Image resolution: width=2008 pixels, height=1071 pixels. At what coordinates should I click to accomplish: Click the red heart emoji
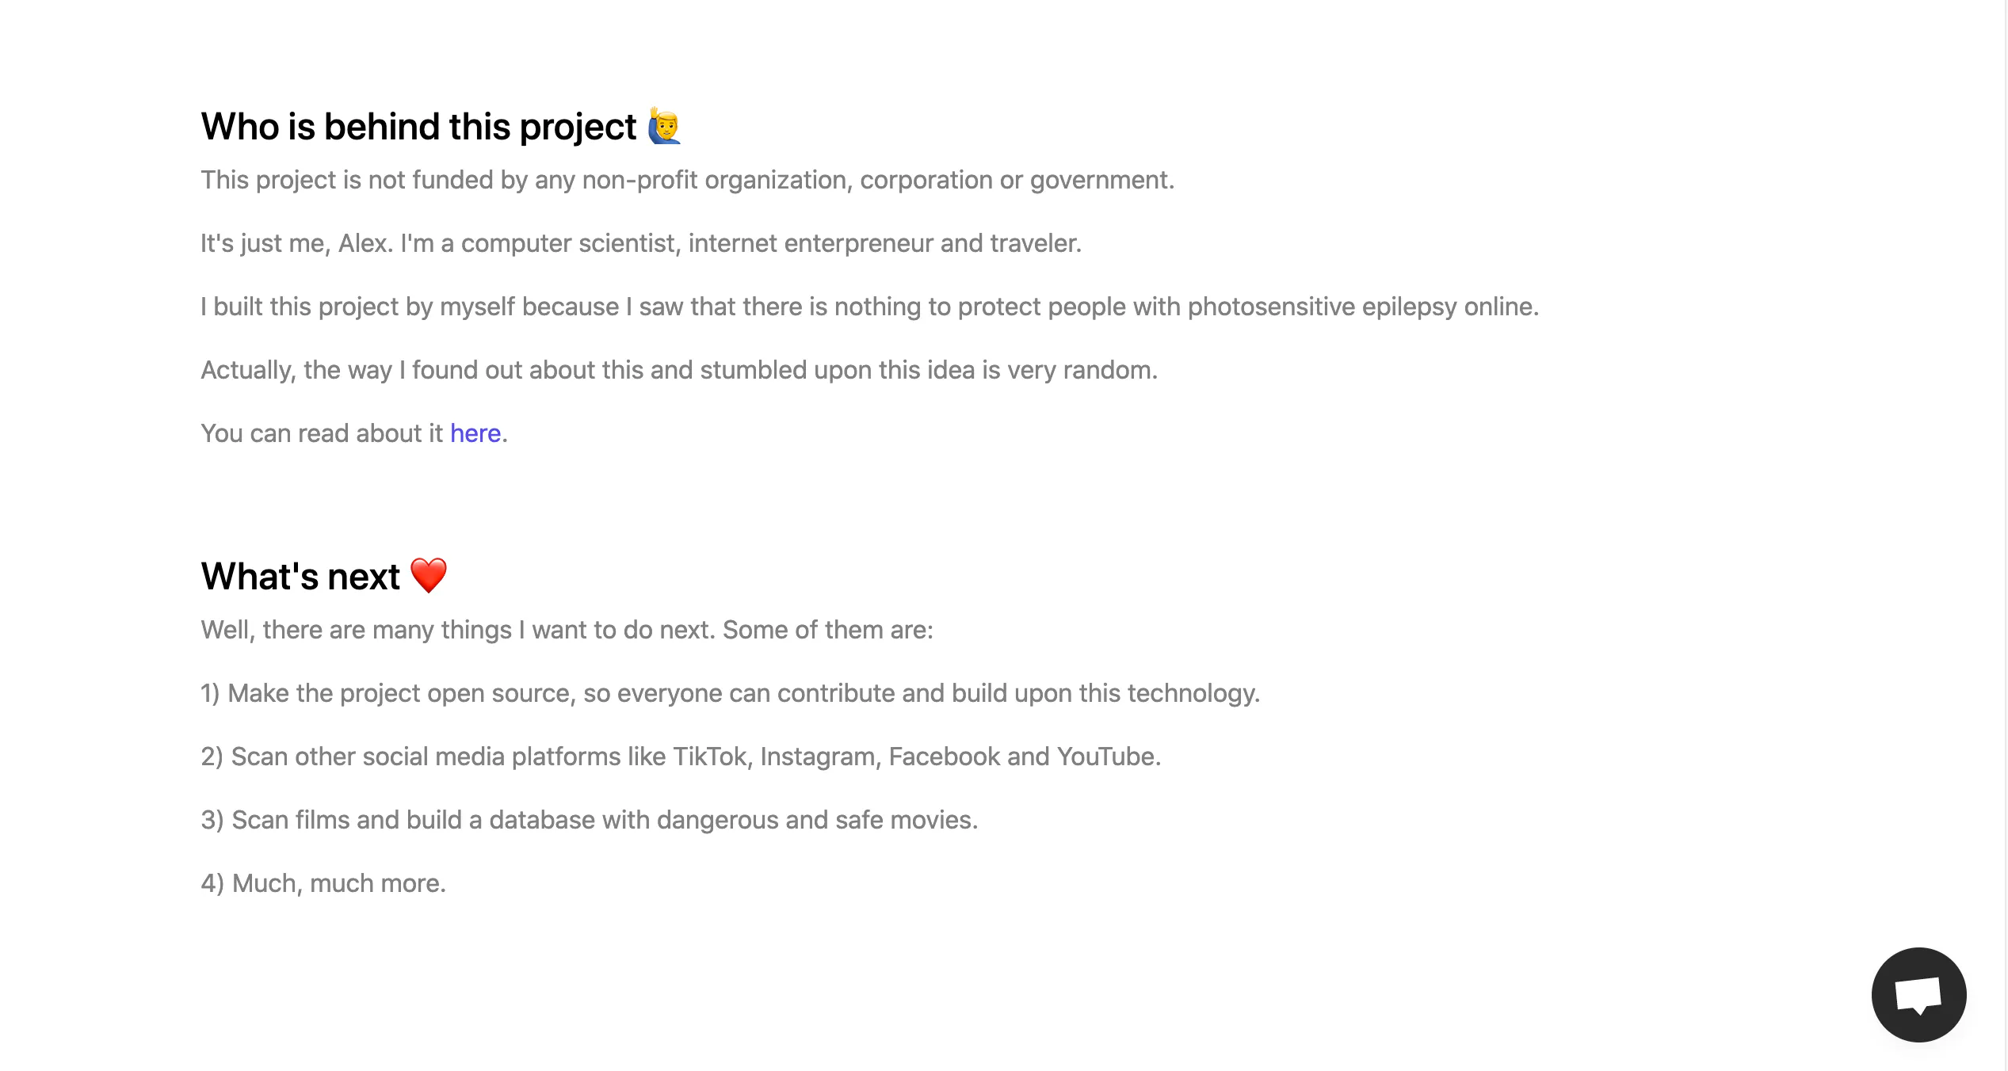429,576
